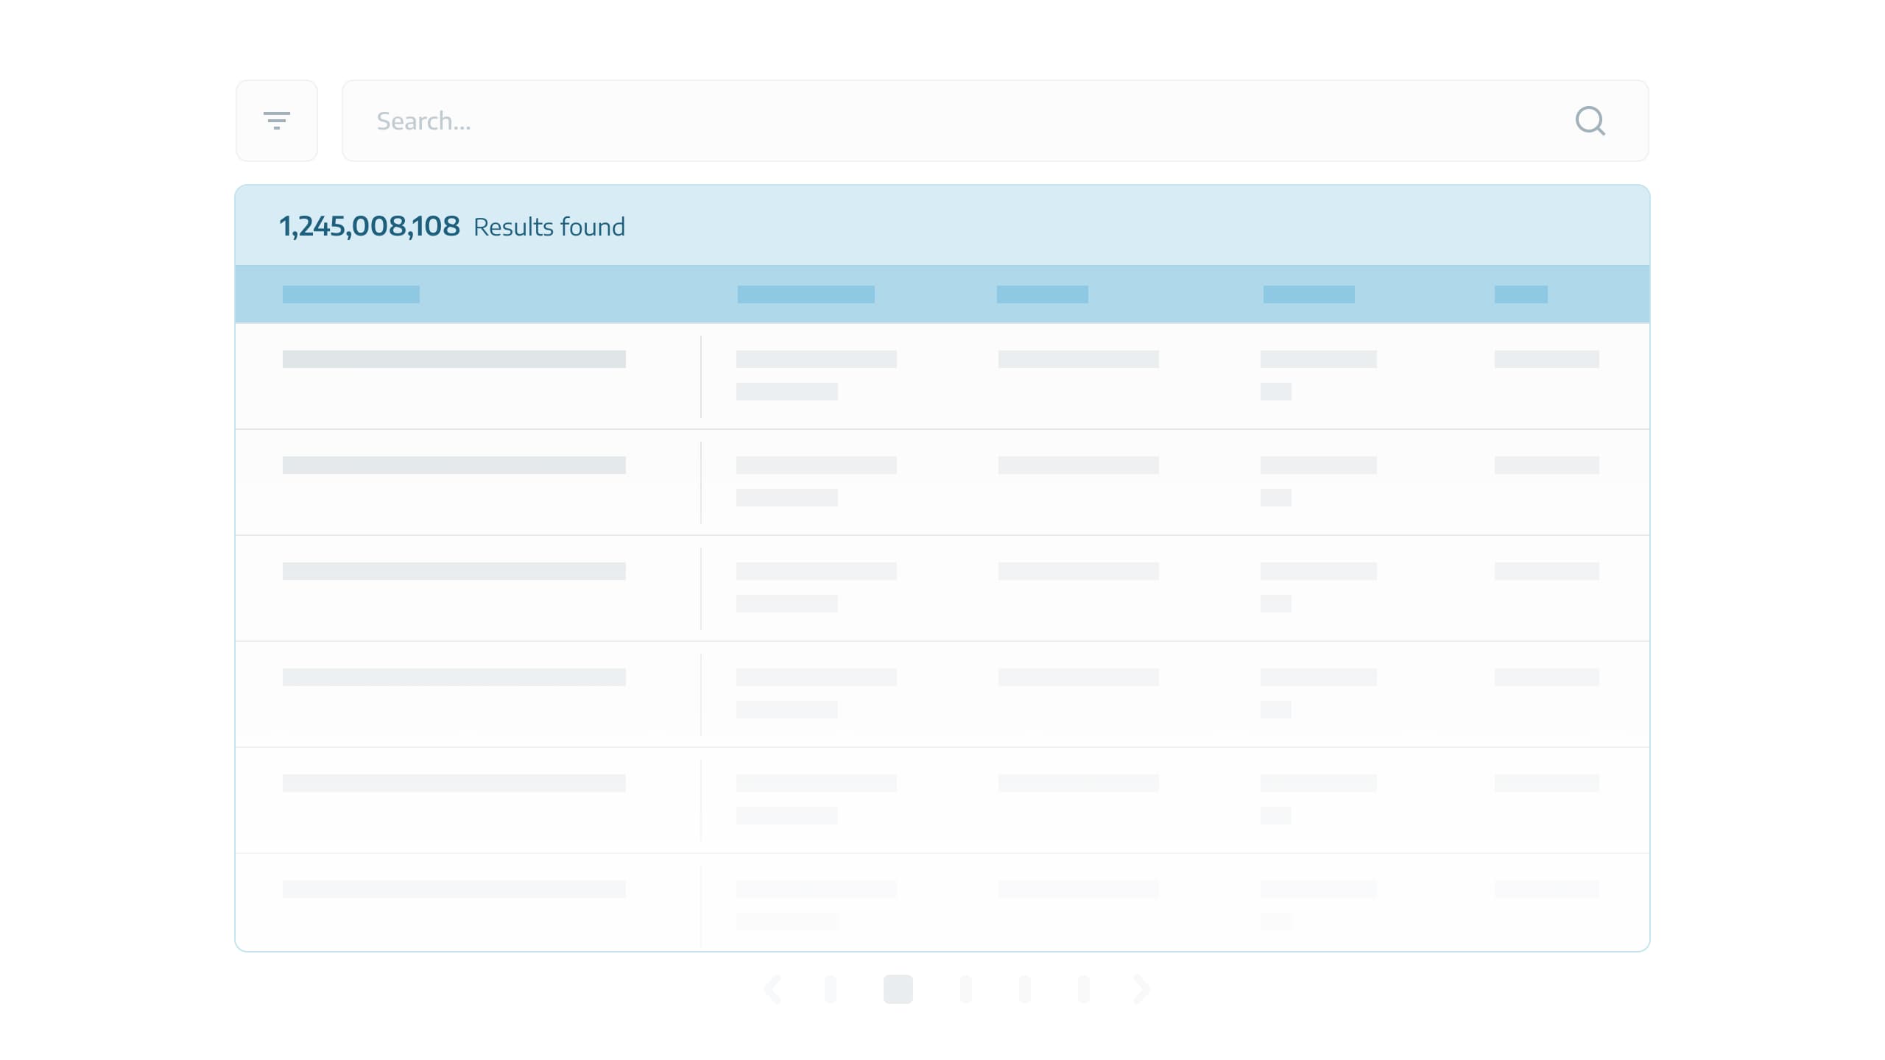Screen dimensions: 1885x1060
Task: Open the third result row's title placeholder
Action: [x=454, y=571]
